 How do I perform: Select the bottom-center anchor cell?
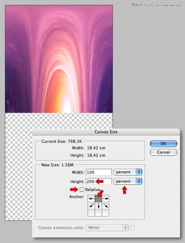pyautogui.click(x=98, y=213)
